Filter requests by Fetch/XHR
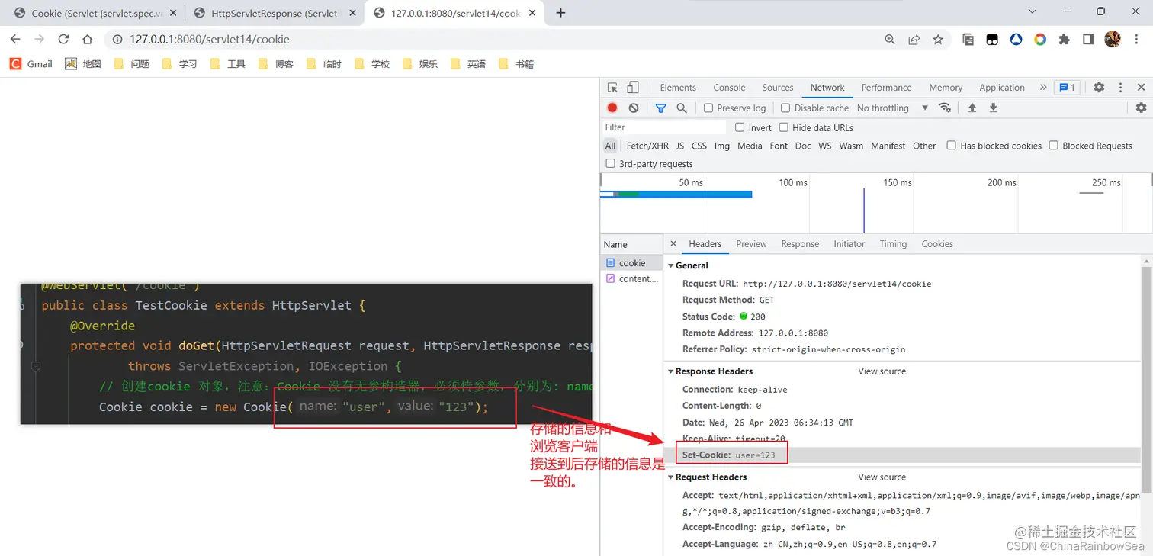This screenshot has height=556, width=1153. (647, 146)
